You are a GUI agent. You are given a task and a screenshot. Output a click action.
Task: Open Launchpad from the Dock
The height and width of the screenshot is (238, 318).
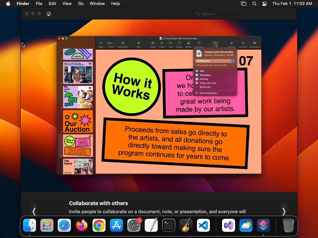tap(47, 225)
